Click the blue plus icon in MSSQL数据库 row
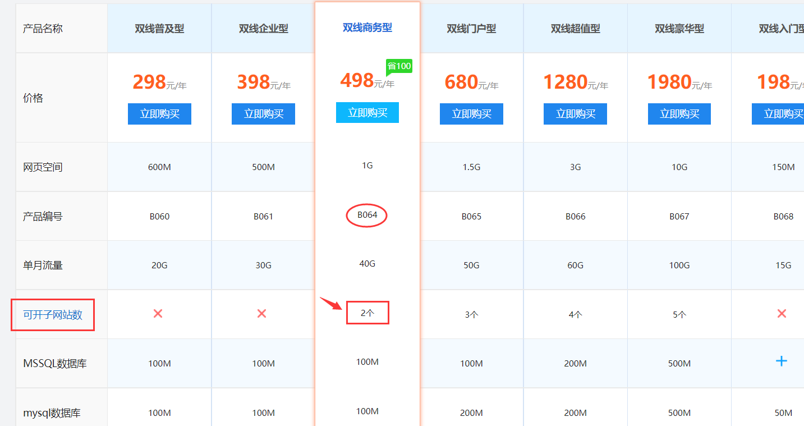The image size is (804, 426). click(x=781, y=361)
